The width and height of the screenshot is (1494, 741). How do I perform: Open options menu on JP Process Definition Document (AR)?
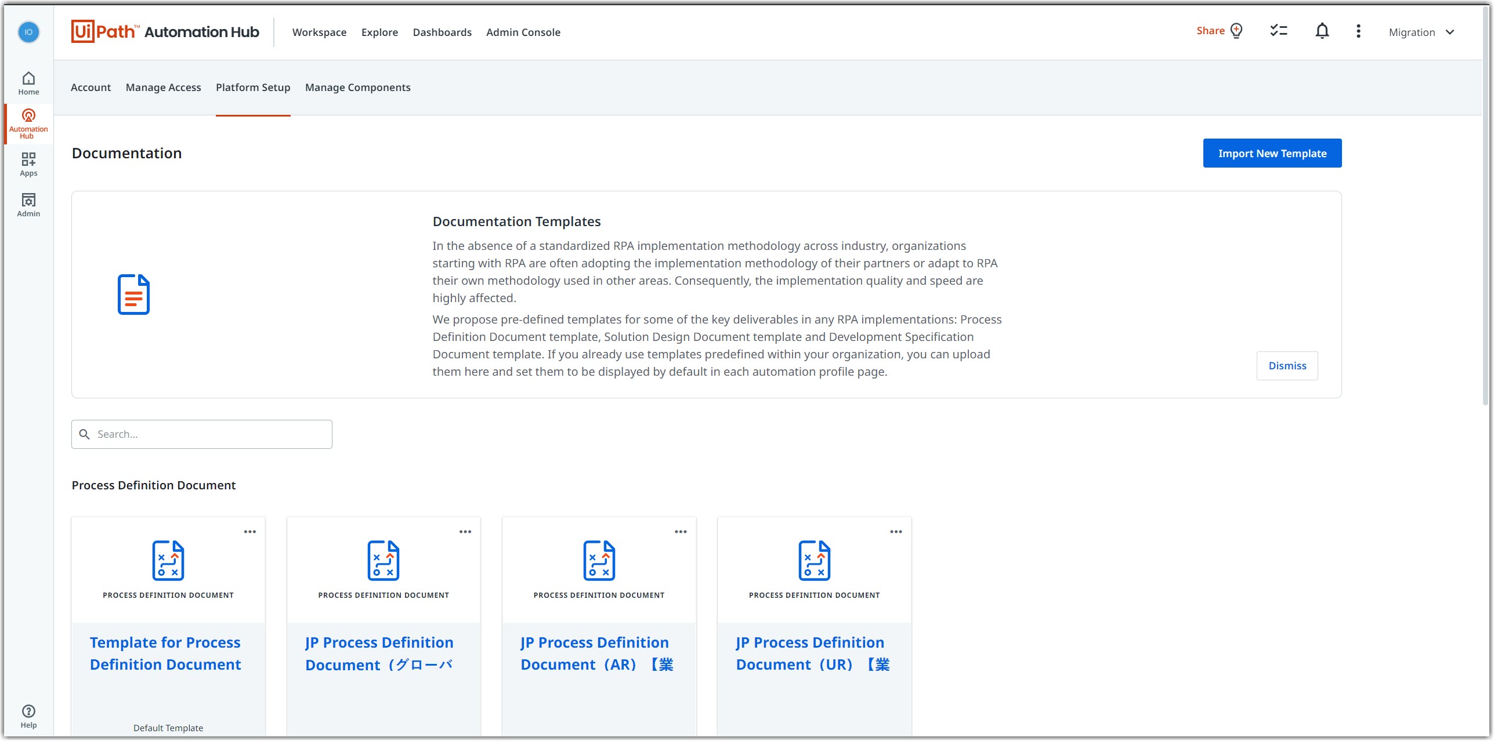pyautogui.click(x=680, y=531)
